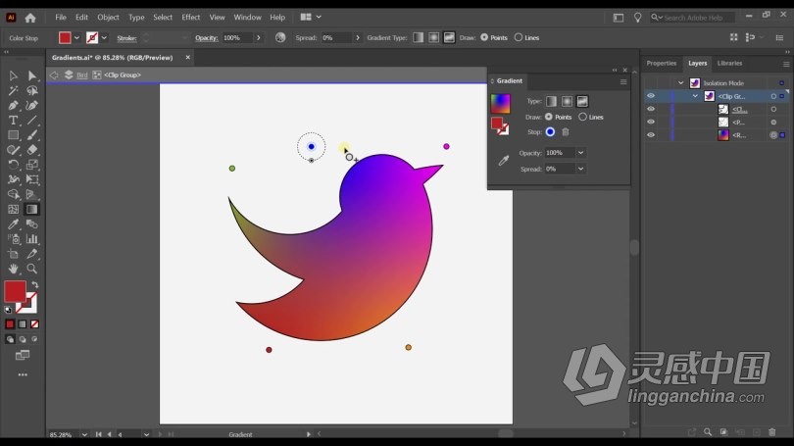Select the Scale tool
This screenshot has height=446, width=794.
point(32,165)
